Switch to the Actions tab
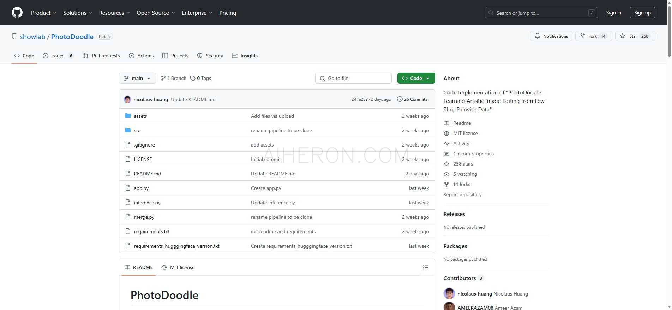Screen dimensions: 672x310 click(141, 56)
